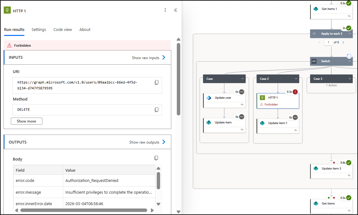Collapse the HTTP 1 details panel
This screenshot has width=358, height=215.
[x=176, y=10]
